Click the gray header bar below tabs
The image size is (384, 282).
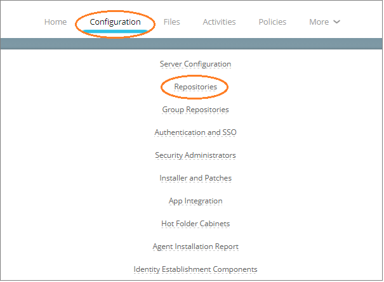tap(191, 44)
